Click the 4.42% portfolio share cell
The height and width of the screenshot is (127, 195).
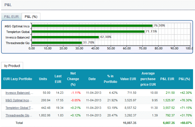click(x=113, y=93)
